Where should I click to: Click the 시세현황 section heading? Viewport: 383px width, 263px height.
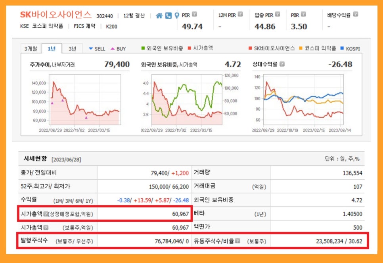click(35, 159)
